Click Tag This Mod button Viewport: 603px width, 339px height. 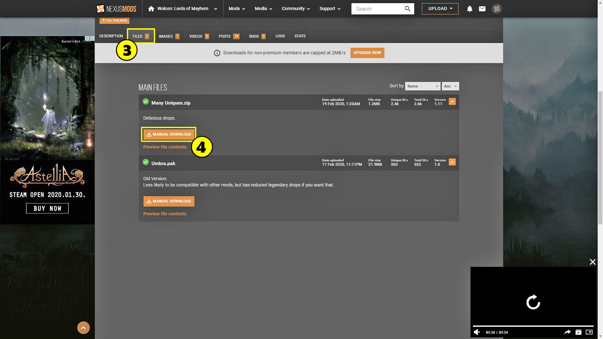114,20
